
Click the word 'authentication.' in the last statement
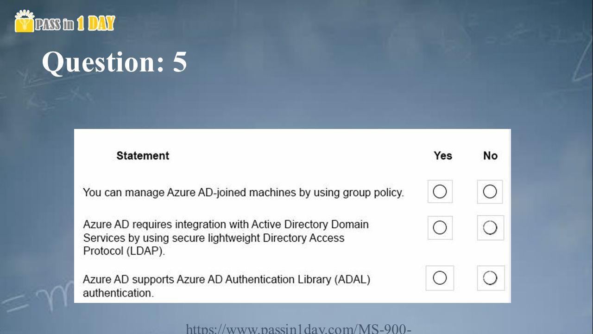(x=118, y=293)
